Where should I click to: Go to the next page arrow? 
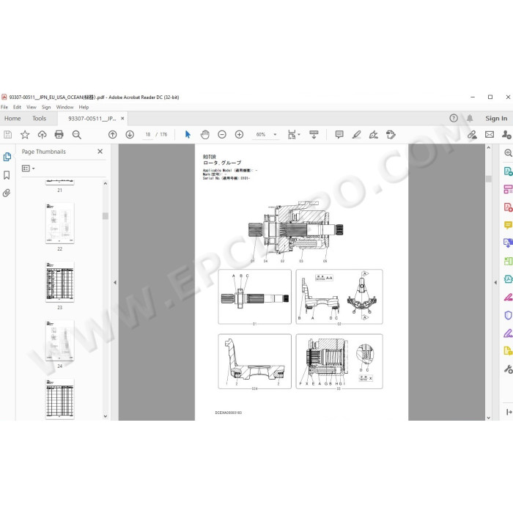click(130, 134)
